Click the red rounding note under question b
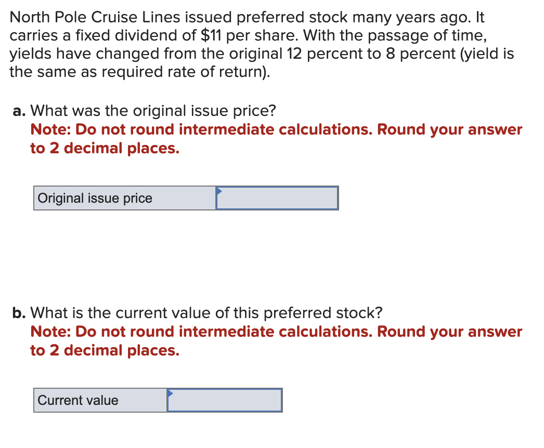This screenshot has width=544, height=448. point(276,341)
